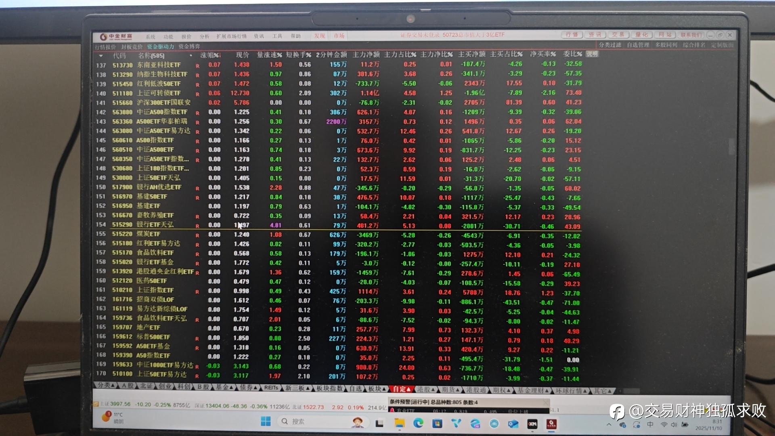775x436 pixels.
Task: Open the 分析 menu
Action: tap(205, 36)
